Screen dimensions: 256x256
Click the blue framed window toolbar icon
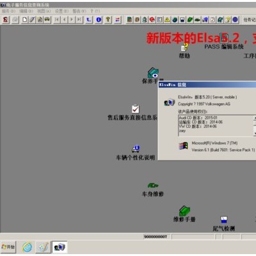click(159, 20)
